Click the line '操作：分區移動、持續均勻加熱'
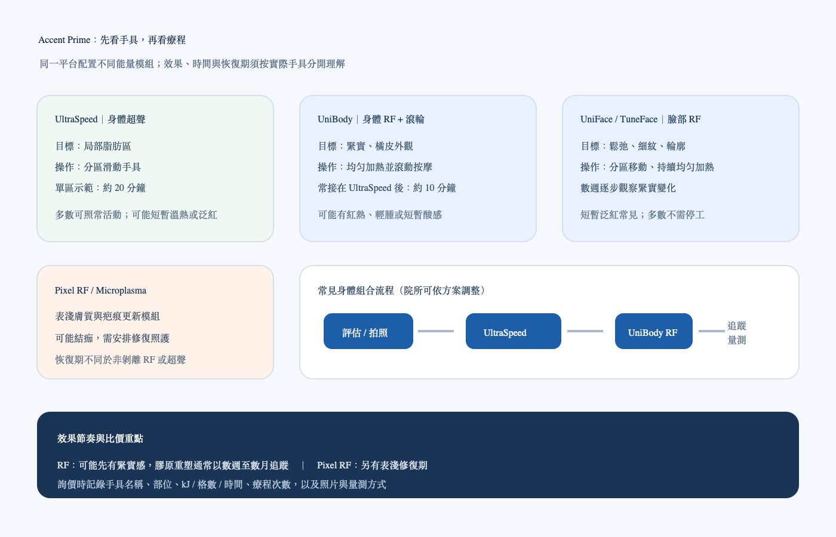836x537 pixels. pos(647,167)
